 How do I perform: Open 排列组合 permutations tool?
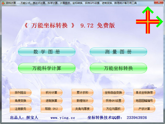coord(21,92)
